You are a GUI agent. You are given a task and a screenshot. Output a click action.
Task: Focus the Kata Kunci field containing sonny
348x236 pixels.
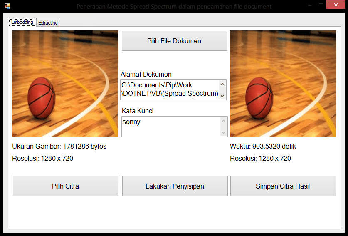170,126
